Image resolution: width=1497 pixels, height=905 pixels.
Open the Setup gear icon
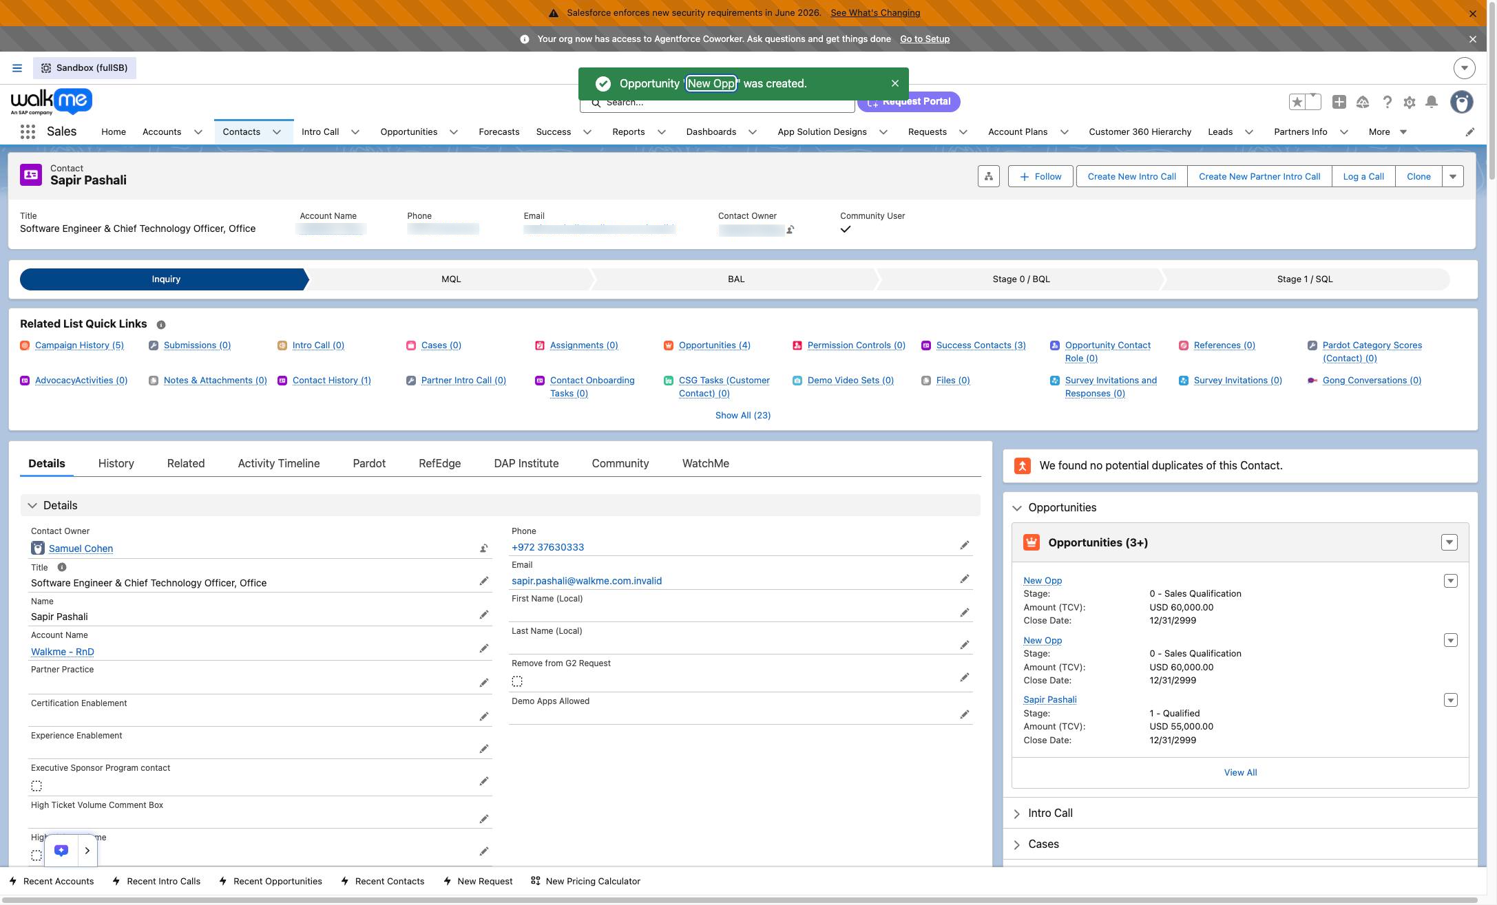point(1410,102)
